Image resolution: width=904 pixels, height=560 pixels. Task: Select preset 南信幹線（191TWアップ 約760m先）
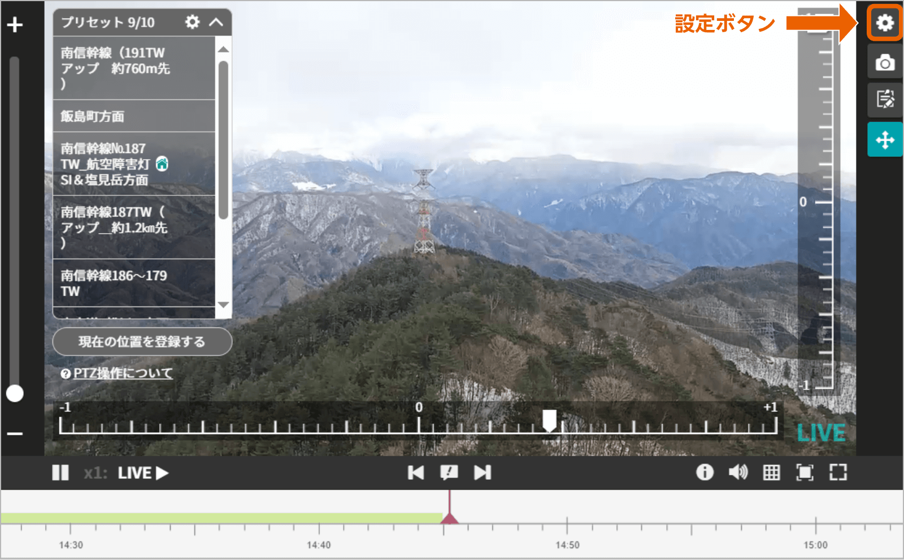tap(134, 68)
